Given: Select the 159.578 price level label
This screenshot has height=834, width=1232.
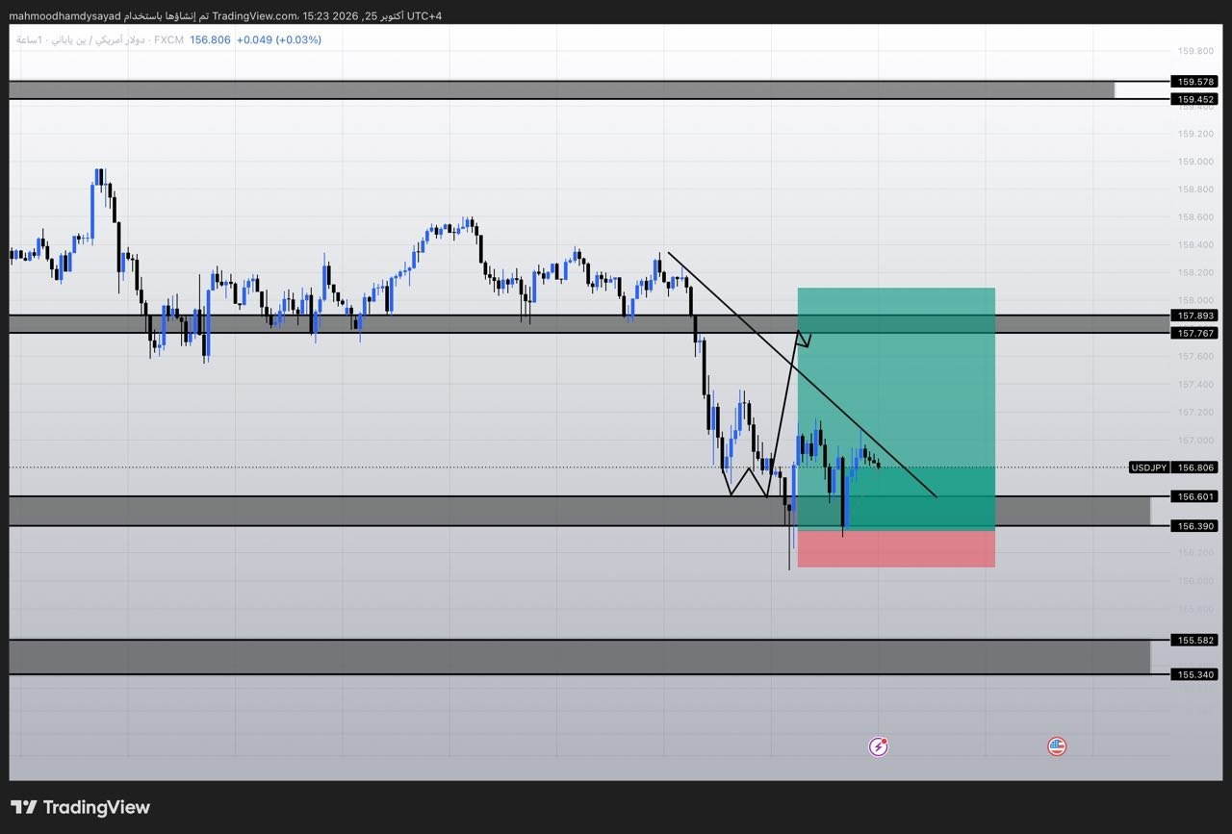Looking at the screenshot, I should [x=1194, y=82].
